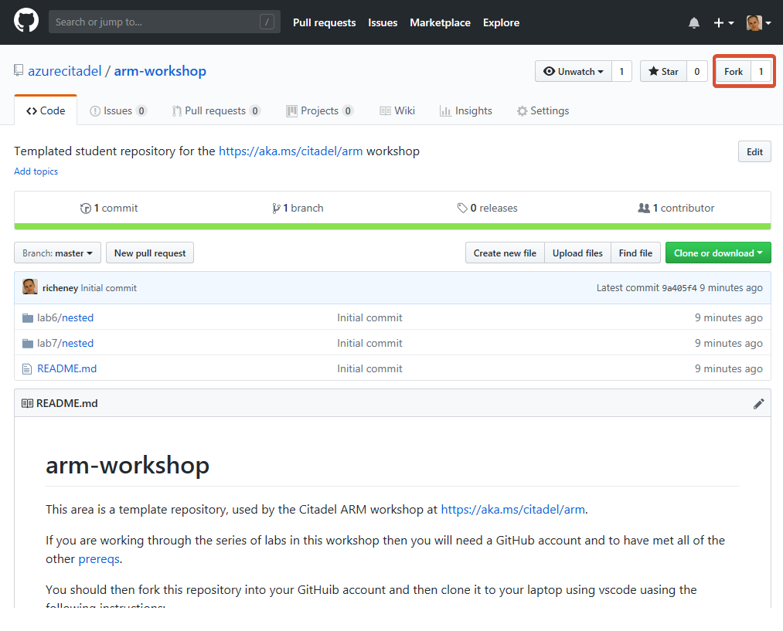Click richeney's avatar in the commit row
Screen dimensions: 783x631
tap(30, 287)
